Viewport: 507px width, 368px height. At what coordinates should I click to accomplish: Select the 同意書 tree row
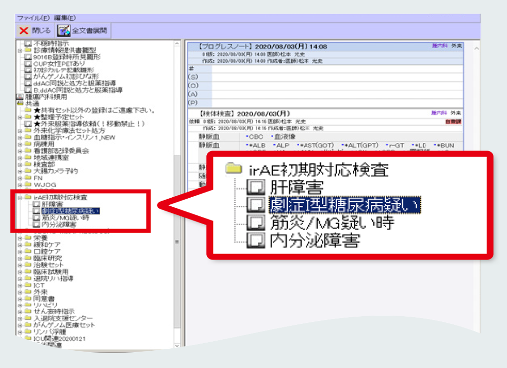tap(44, 299)
